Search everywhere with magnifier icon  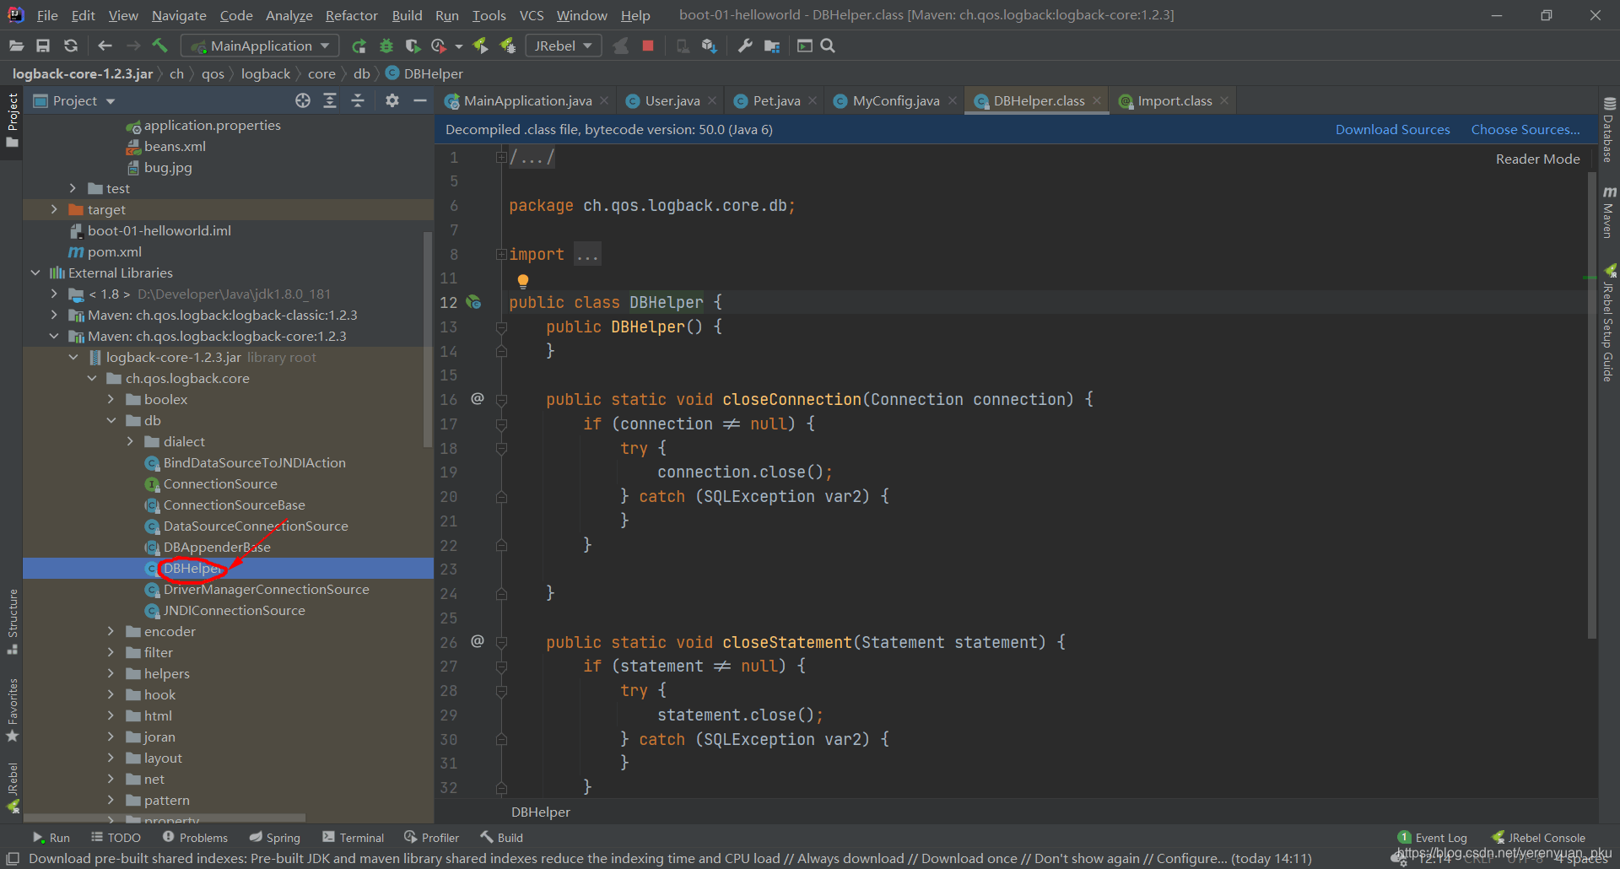[828, 46]
